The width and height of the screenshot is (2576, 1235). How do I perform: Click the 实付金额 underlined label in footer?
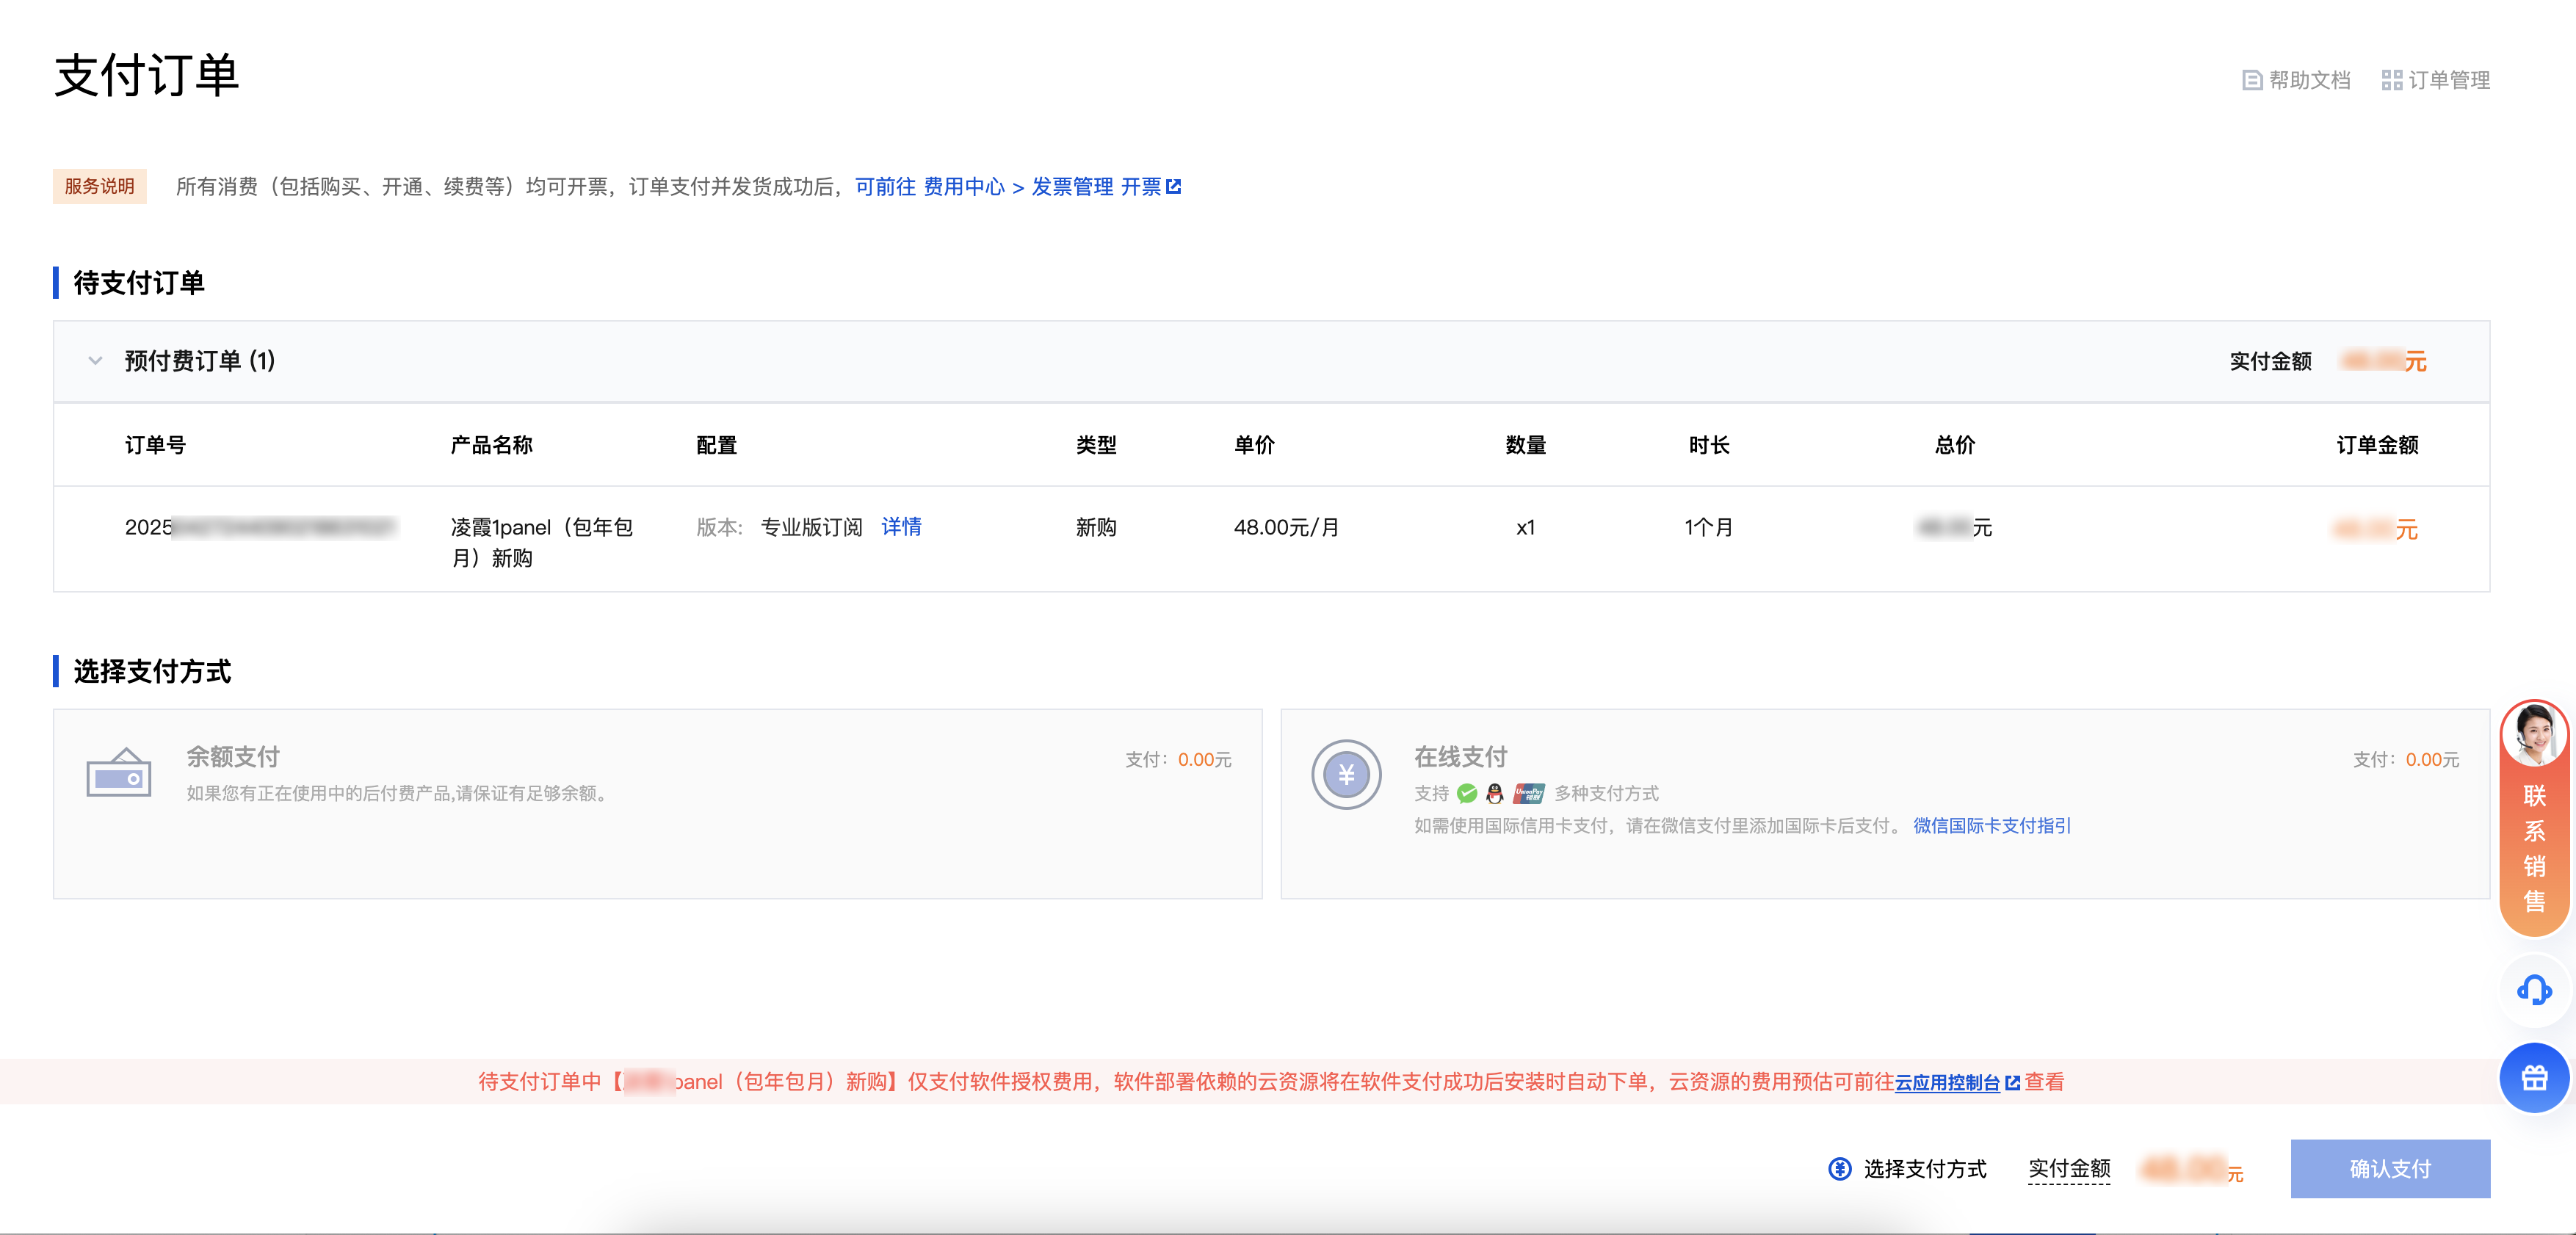click(2069, 1169)
